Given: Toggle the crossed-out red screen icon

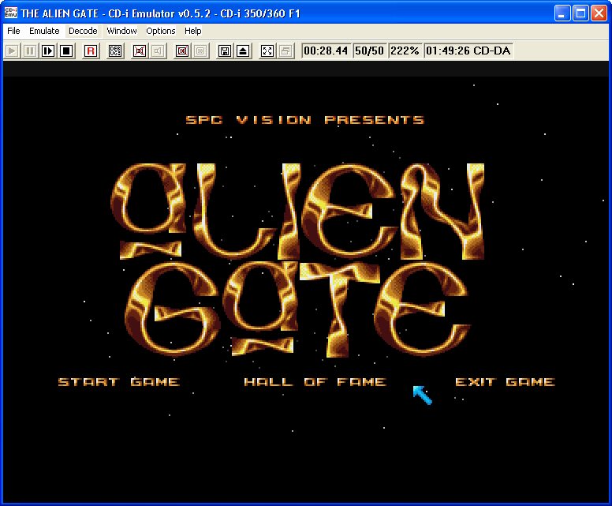Looking at the screenshot, I should 182,51.
